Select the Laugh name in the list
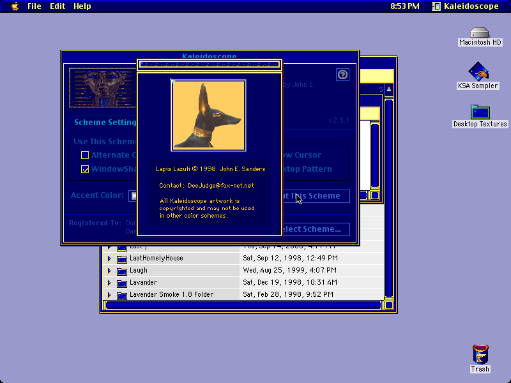Viewport: 511px width, 383px height. click(139, 270)
